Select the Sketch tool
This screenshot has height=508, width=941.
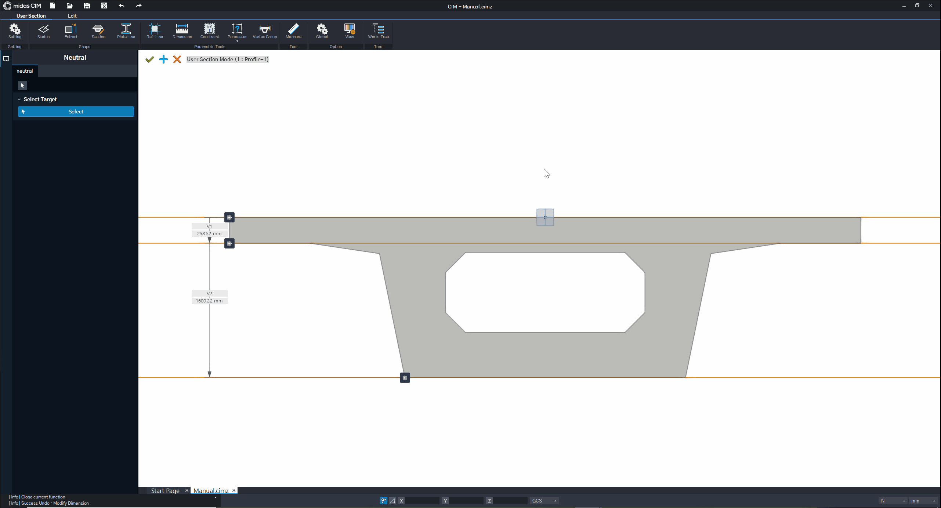(x=43, y=31)
